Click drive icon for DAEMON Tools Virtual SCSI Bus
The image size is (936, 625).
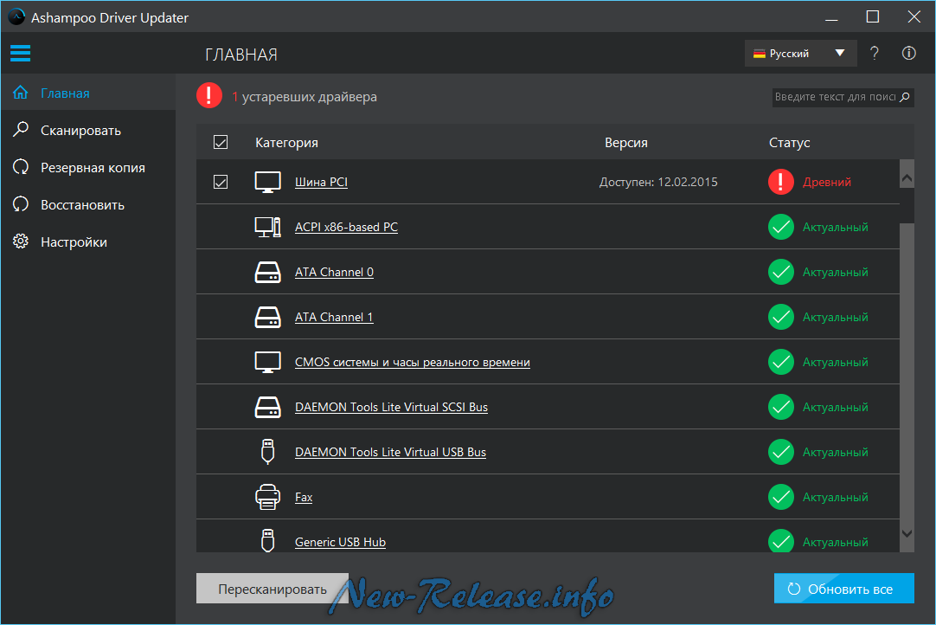[x=267, y=408]
